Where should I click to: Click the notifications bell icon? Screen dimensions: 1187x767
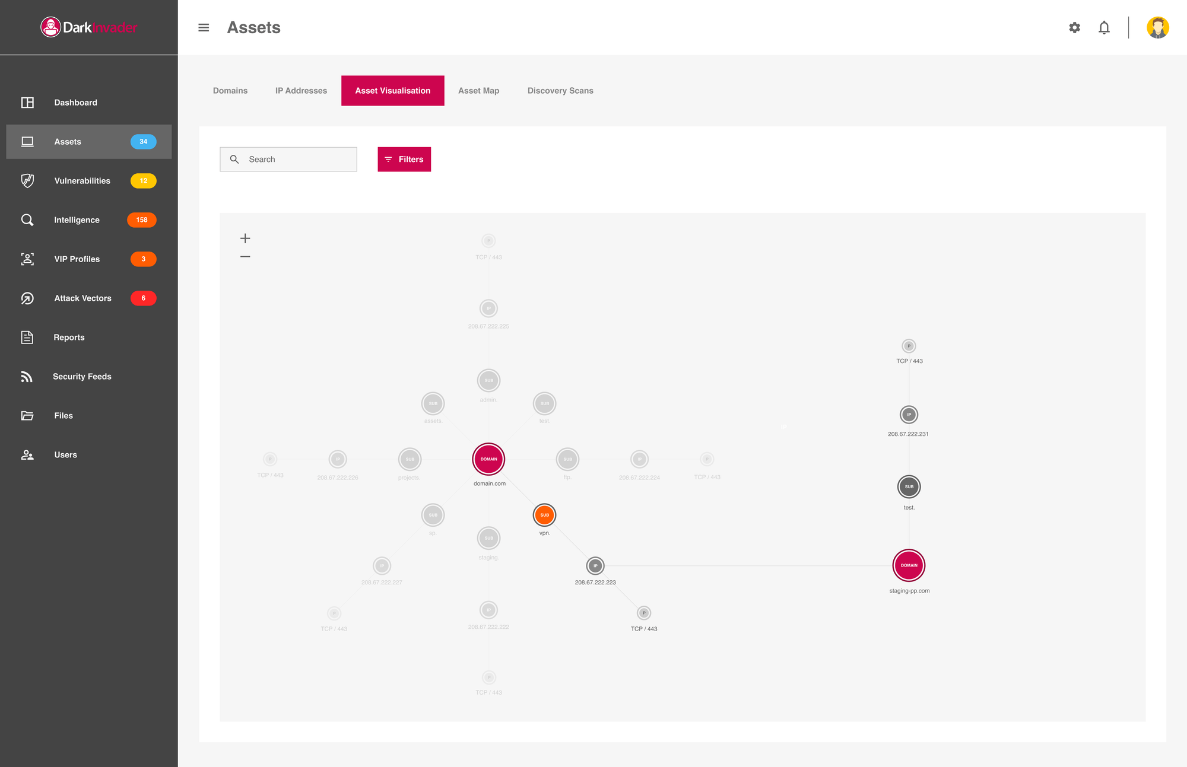coord(1104,28)
